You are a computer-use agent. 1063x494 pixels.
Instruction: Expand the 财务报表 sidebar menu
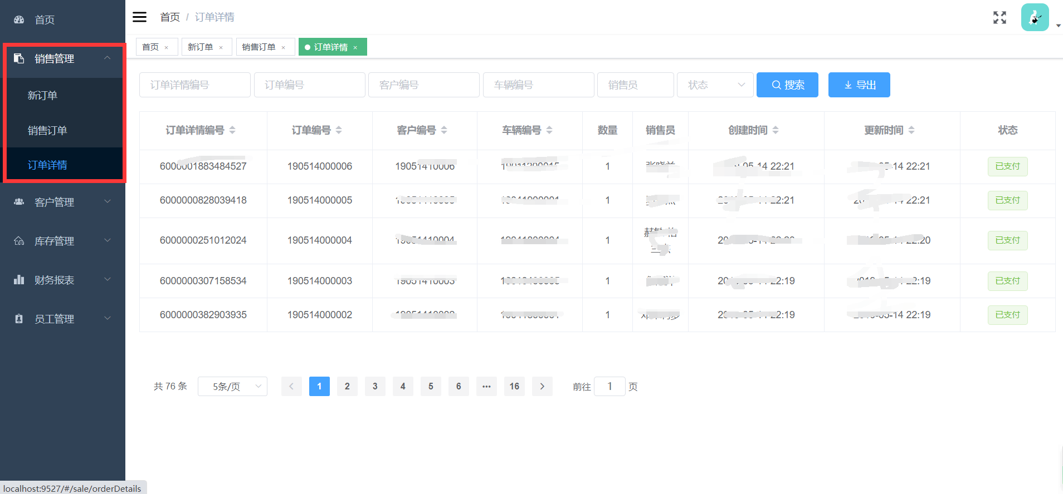click(62, 280)
